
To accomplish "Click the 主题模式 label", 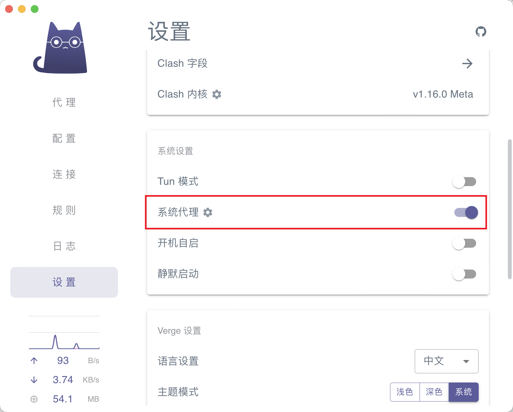I will point(178,392).
